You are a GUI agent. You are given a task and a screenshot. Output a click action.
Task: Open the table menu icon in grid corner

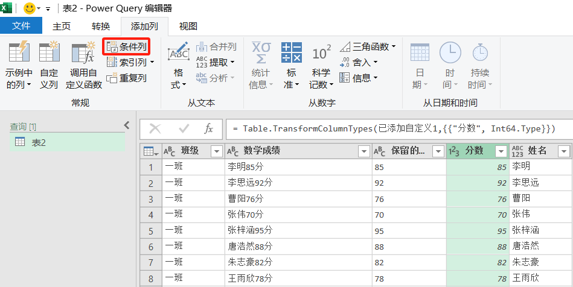[151, 151]
